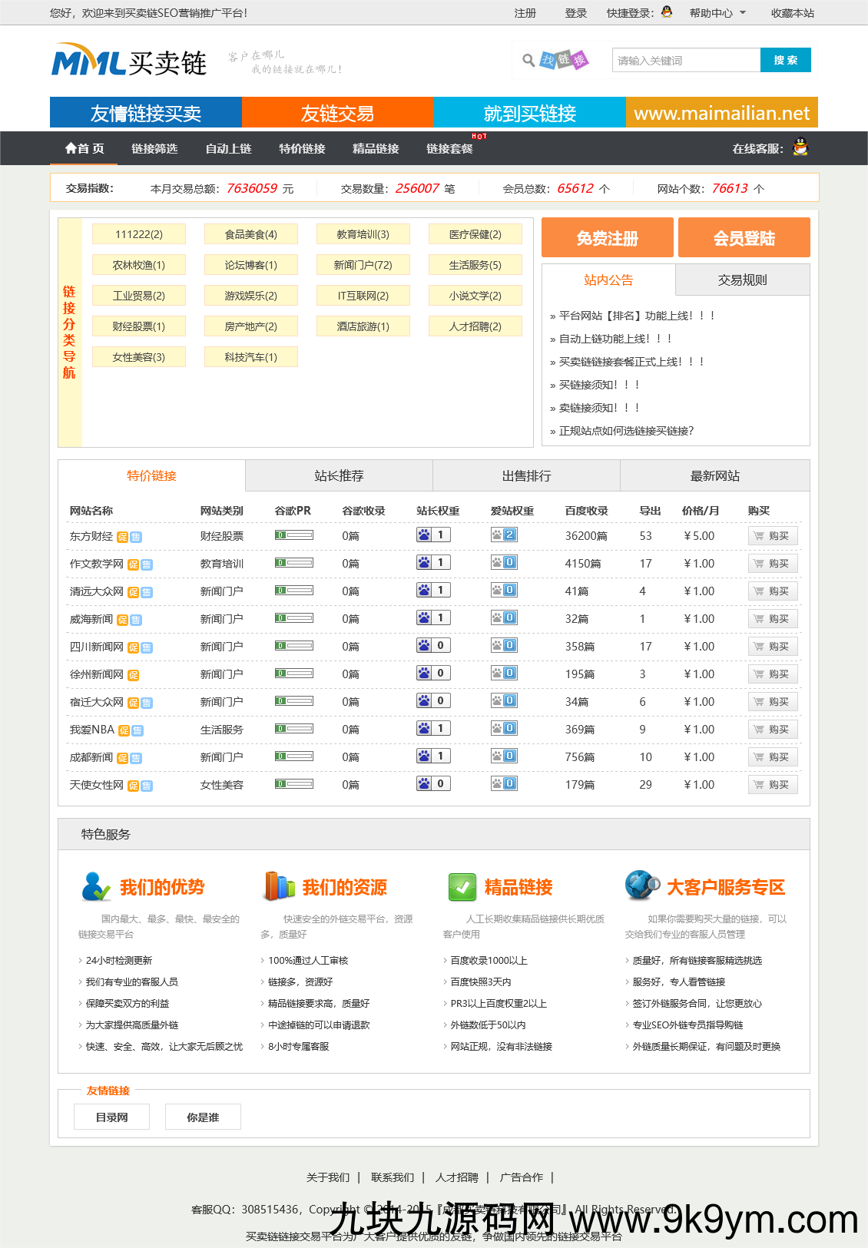Switch to 最新网站 tab
The height and width of the screenshot is (1248, 868).
coord(714,475)
